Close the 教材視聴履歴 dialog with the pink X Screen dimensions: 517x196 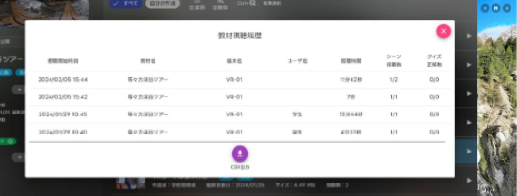(443, 31)
